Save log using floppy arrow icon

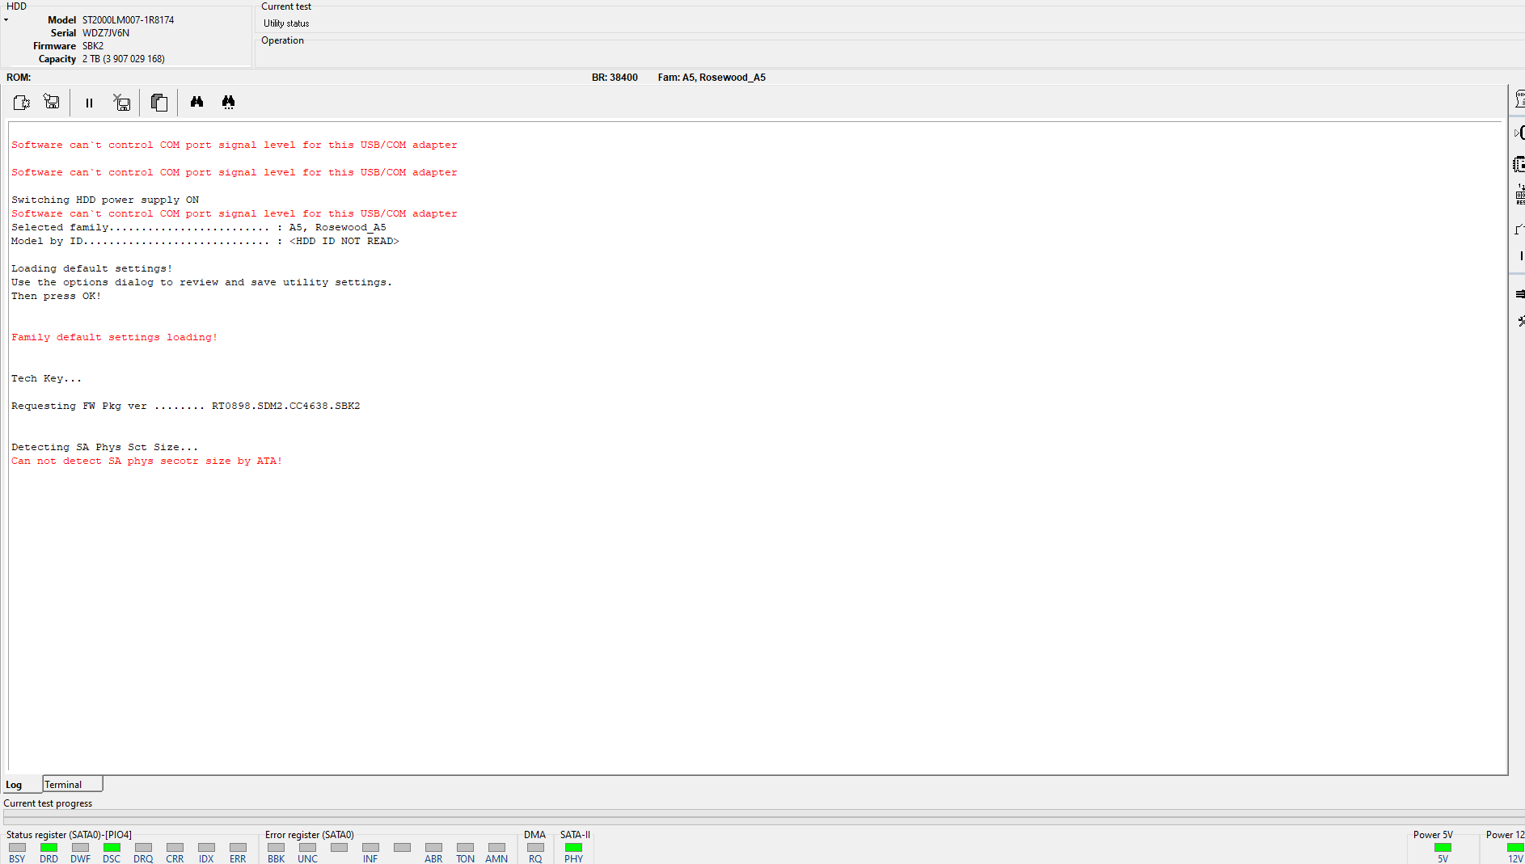click(52, 102)
